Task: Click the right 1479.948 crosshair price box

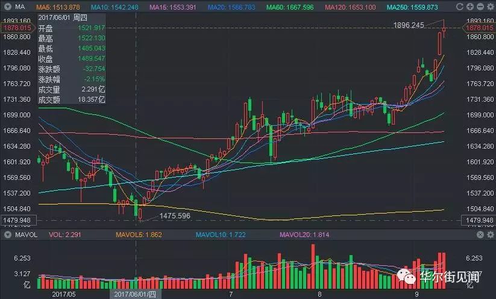Action: (x=479, y=220)
